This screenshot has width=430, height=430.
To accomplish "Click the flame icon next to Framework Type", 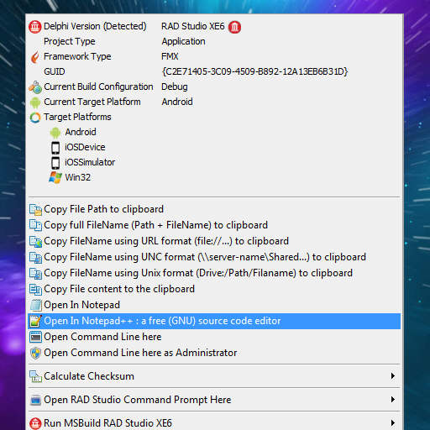I will click(35, 57).
